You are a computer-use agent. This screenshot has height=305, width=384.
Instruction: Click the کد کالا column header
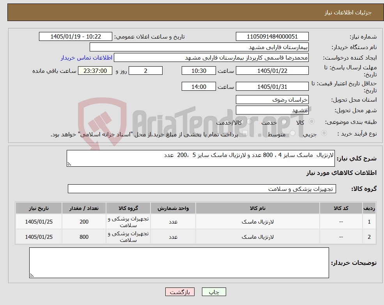coord(341,208)
